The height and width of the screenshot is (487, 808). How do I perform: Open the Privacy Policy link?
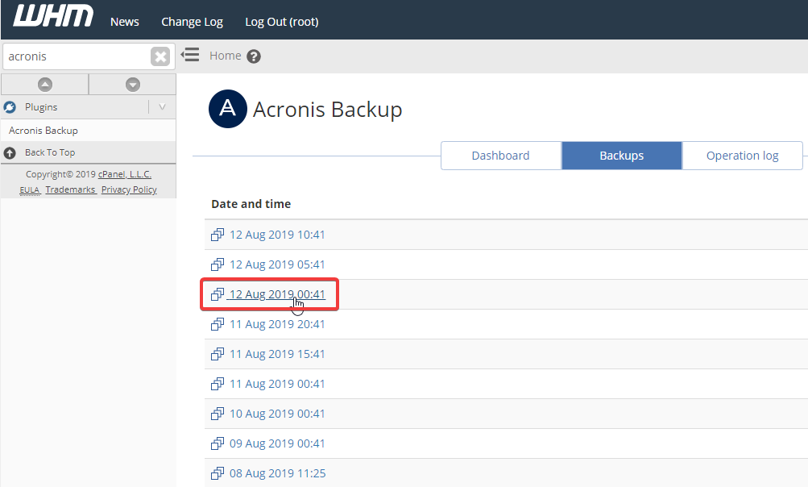(x=129, y=189)
